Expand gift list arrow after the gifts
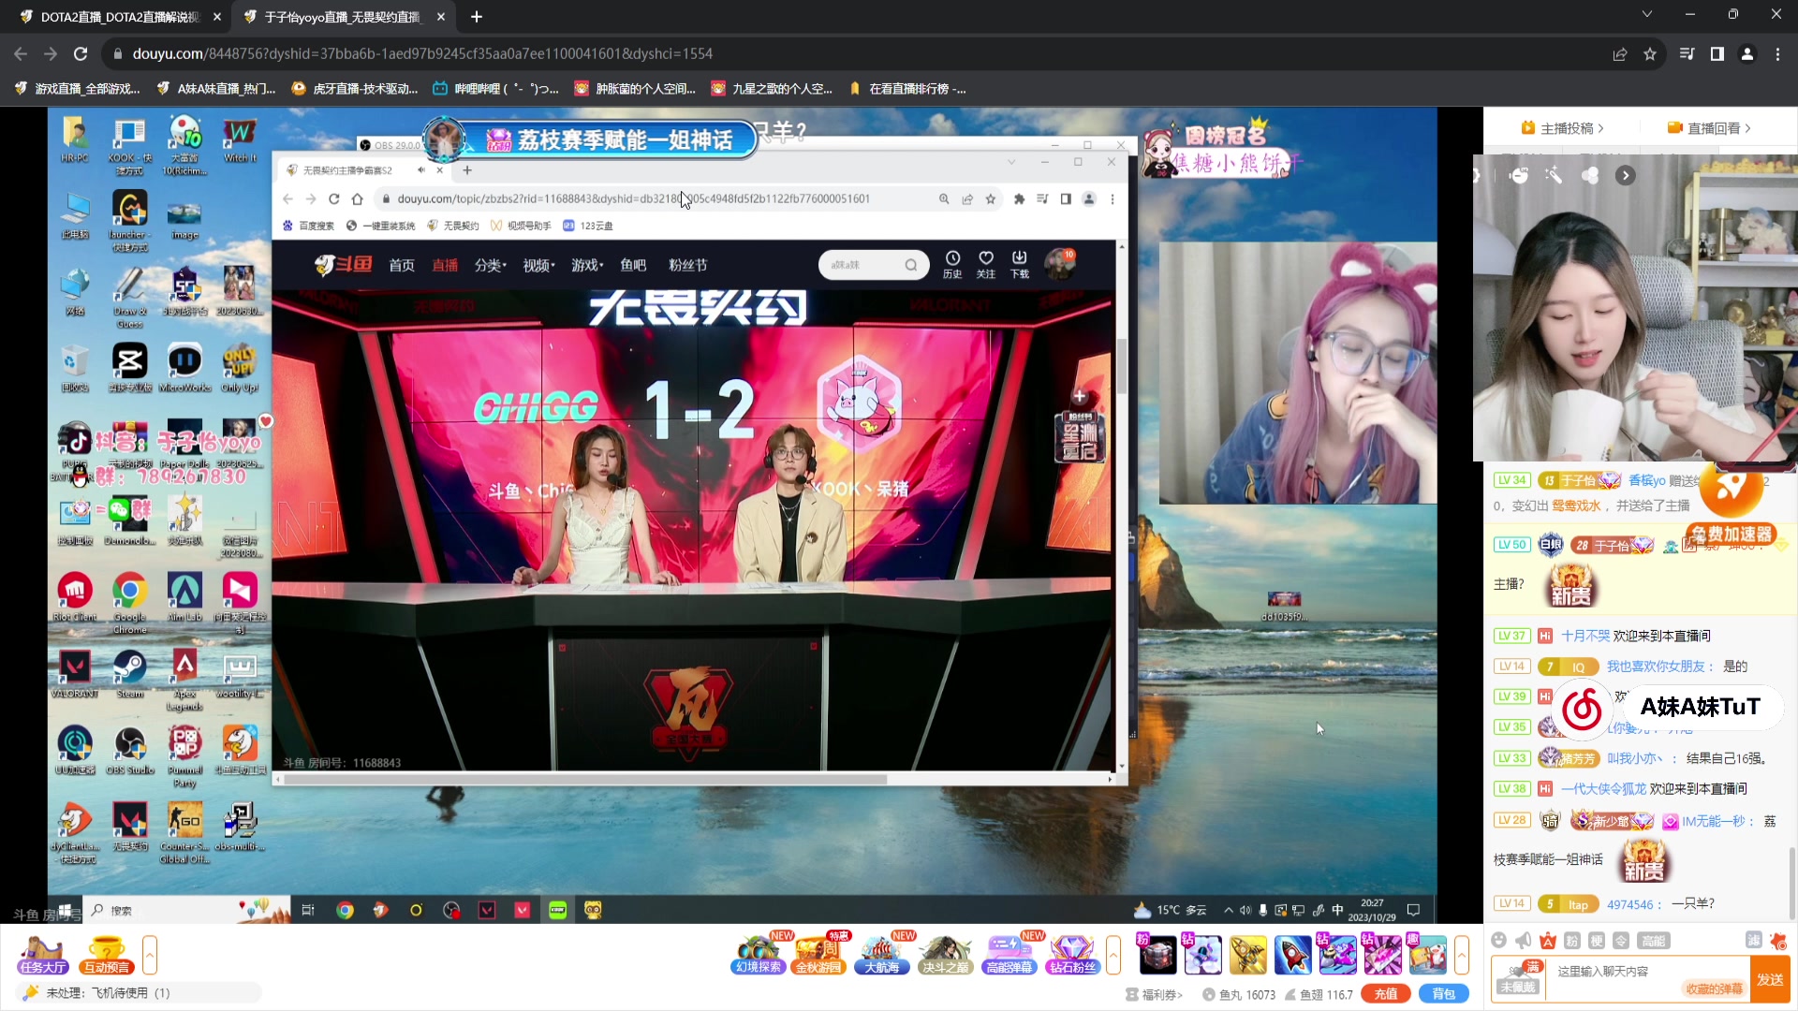1798x1011 pixels. [x=1462, y=955]
